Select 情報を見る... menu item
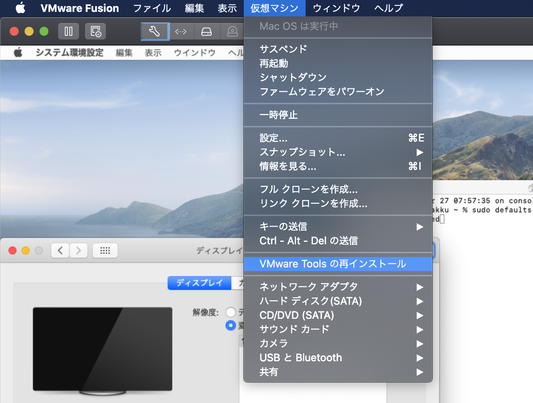This screenshot has height=403, width=533. [x=338, y=166]
